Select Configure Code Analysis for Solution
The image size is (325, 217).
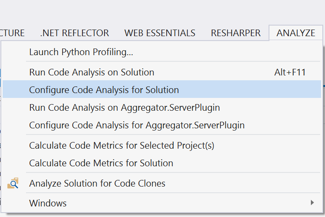(x=104, y=90)
